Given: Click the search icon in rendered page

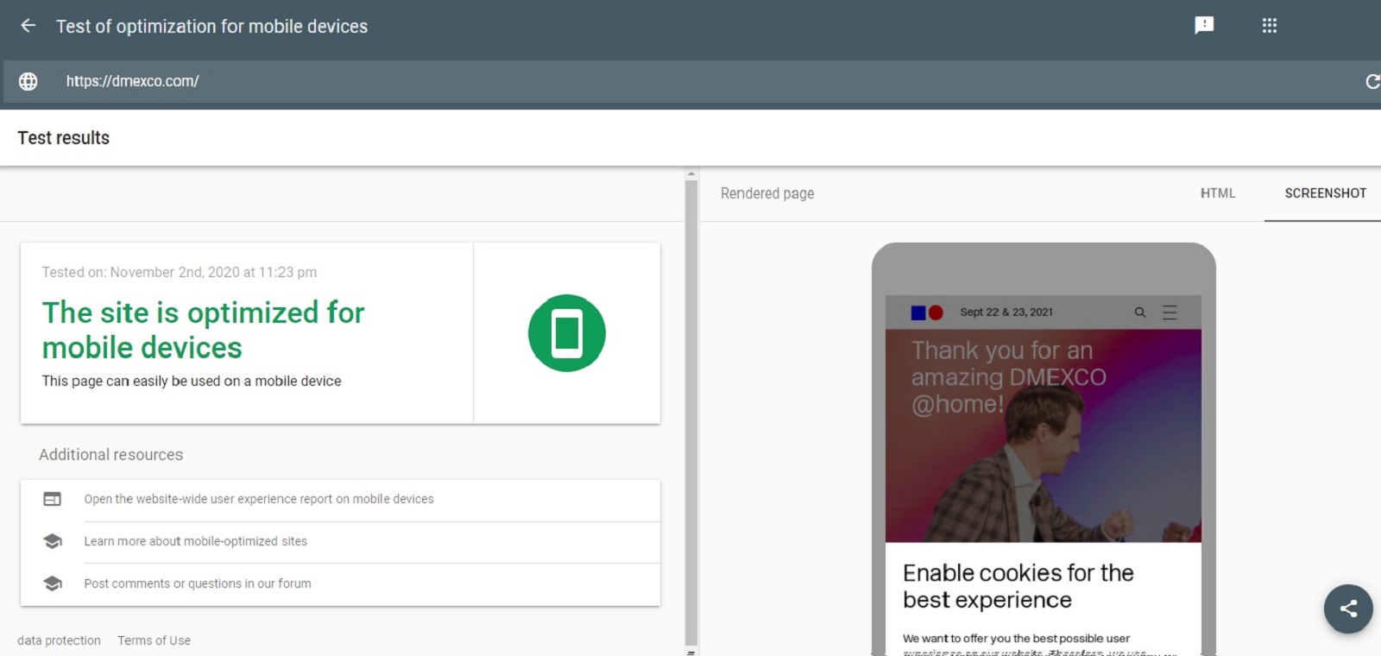Looking at the screenshot, I should pos(1139,312).
